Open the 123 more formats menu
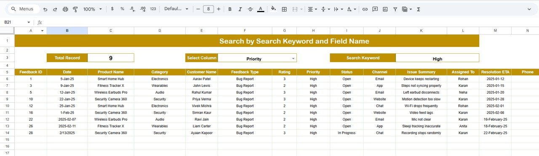Viewport: 539px width, 156px height. (x=153, y=9)
